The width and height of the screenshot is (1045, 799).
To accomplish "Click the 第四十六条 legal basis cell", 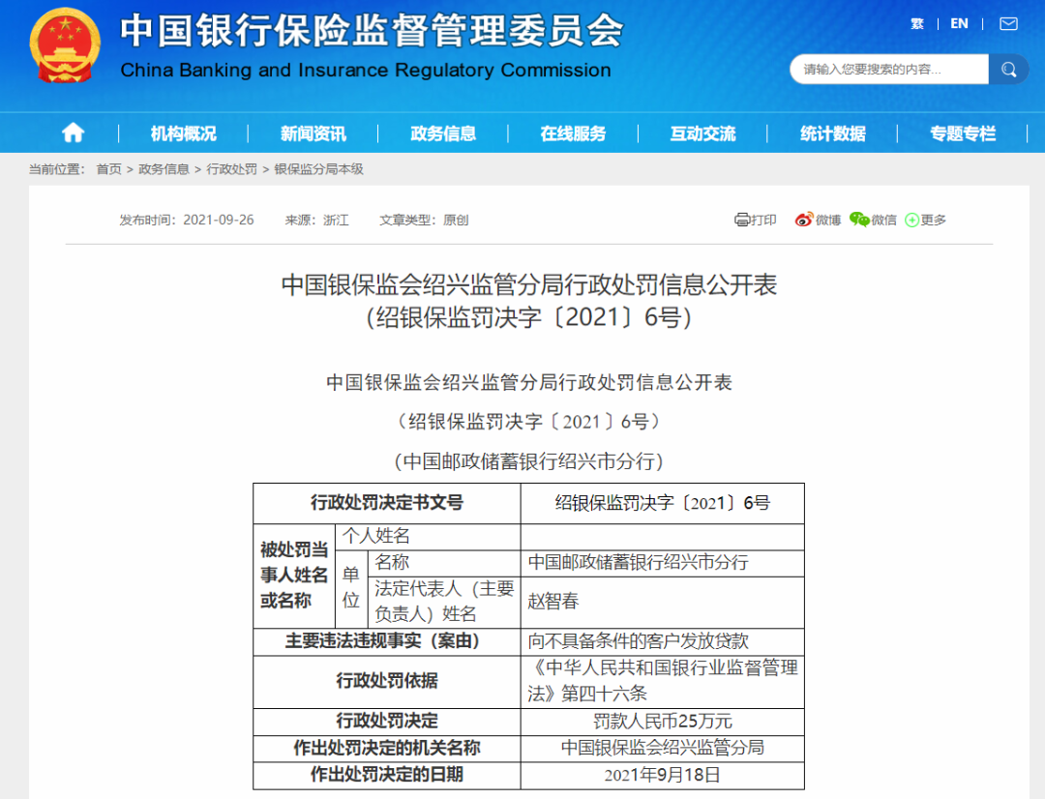I will click(x=663, y=682).
